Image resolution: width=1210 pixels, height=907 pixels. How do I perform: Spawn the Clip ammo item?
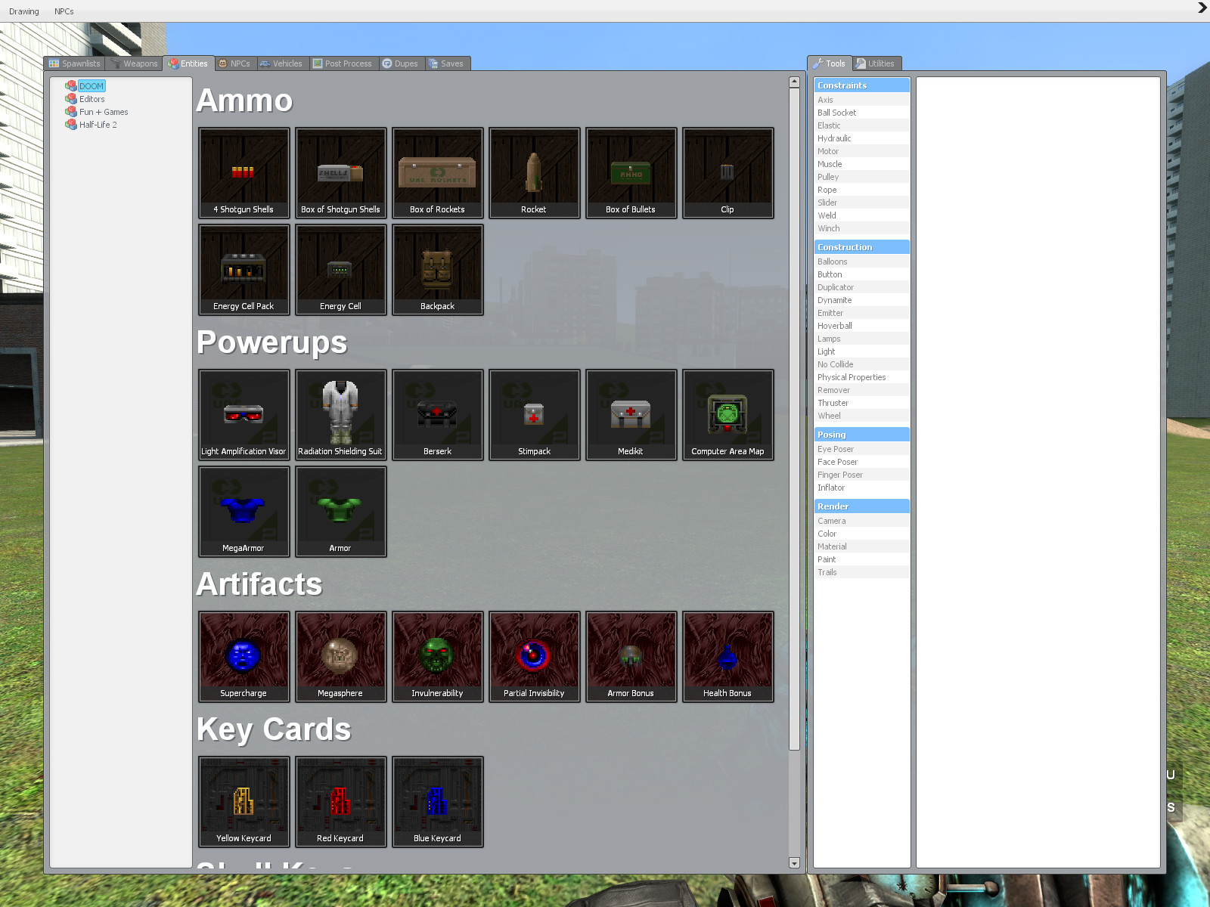[x=728, y=173]
